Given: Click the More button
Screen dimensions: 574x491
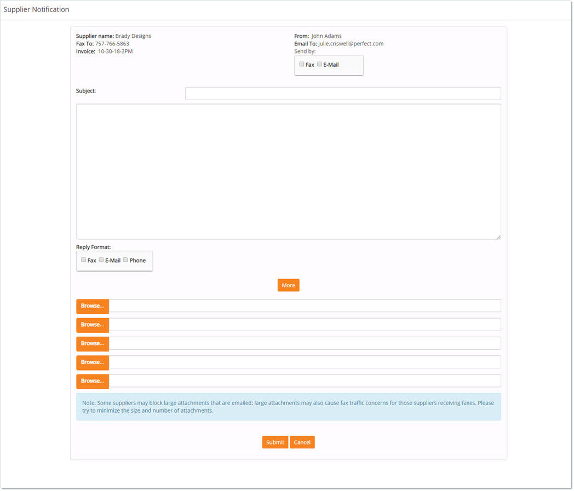Looking at the screenshot, I should [x=289, y=285].
